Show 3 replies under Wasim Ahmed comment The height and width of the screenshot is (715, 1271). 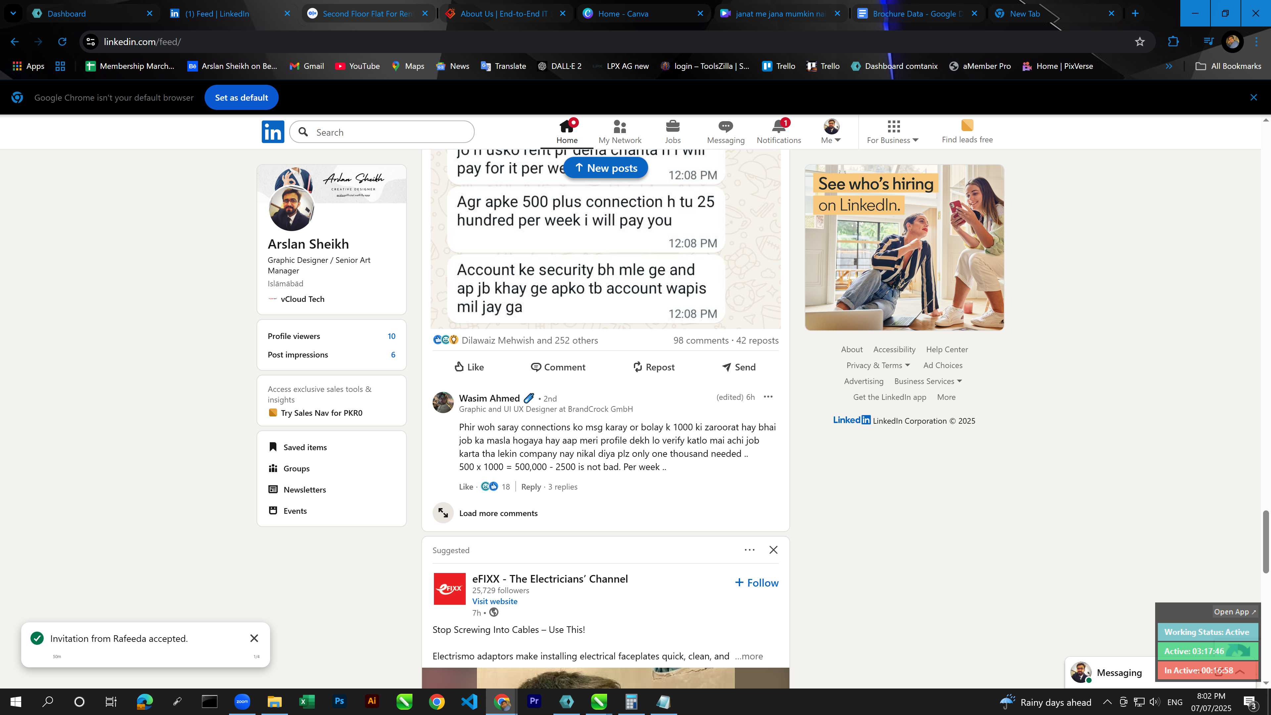[x=562, y=487]
